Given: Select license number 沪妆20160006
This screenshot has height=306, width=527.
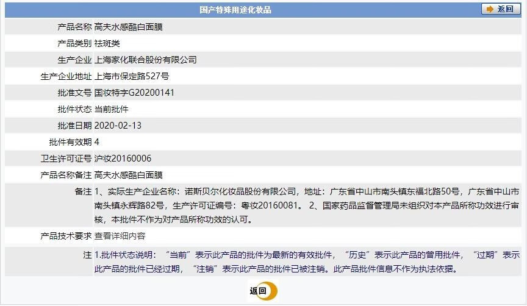Looking at the screenshot, I should click(123, 158).
